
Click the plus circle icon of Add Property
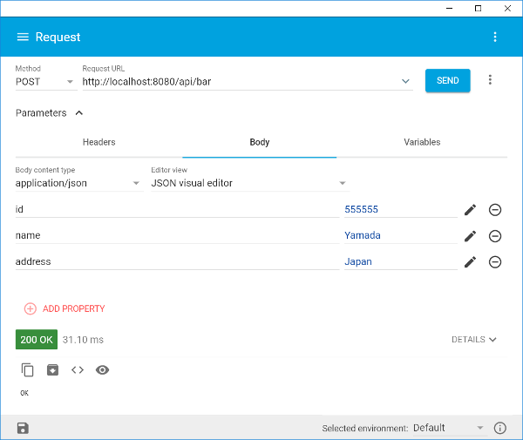click(30, 308)
